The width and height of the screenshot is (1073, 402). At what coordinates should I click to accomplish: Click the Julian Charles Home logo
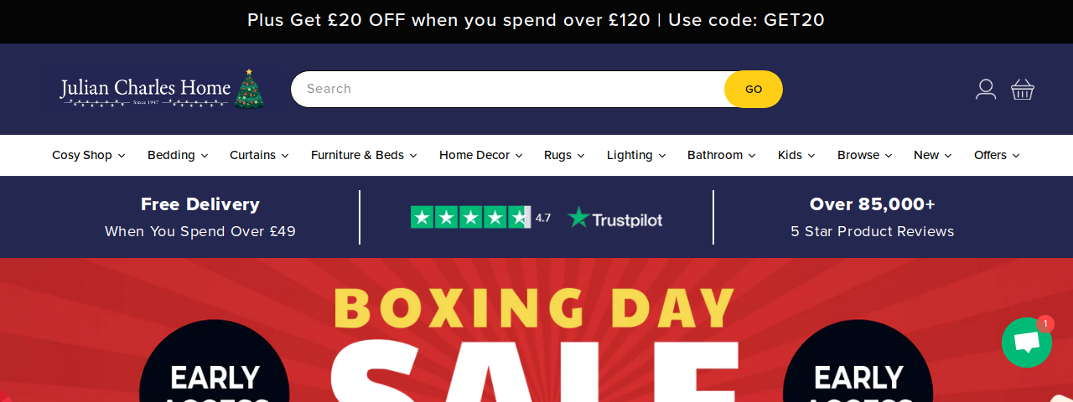pos(162,90)
